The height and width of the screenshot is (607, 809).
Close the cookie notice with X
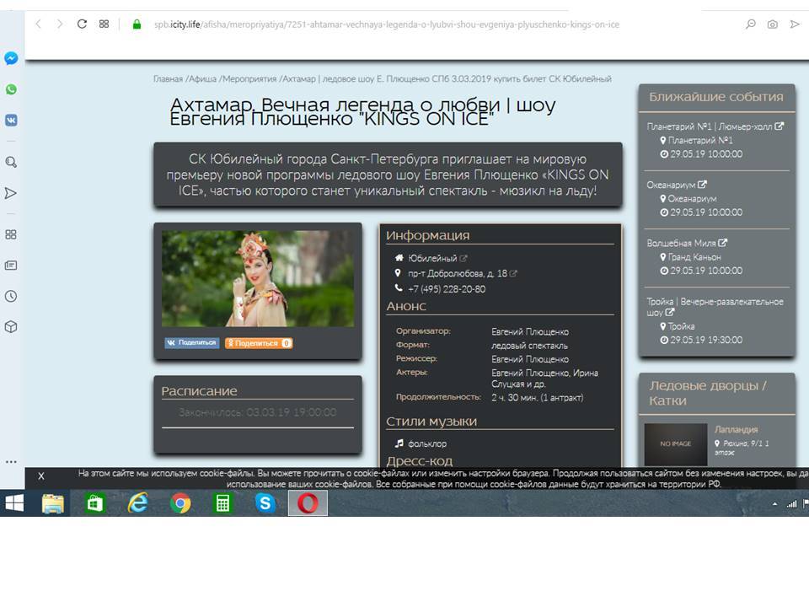[x=40, y=476]
